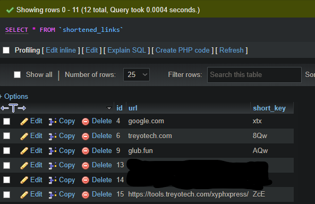Select the checkbox for row id 15
The height and width of the screenshot is (204, 315).
(6, 194)
